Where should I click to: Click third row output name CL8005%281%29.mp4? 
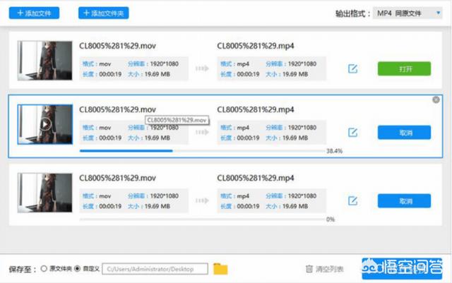pos(256,178)
